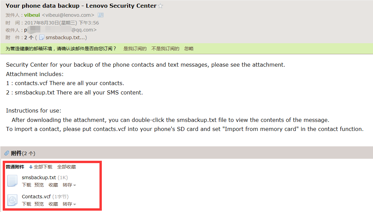Expand 转存 dropdown for Contacts.vcf
This screenshot has height=212, width=373.
[69, 204]
